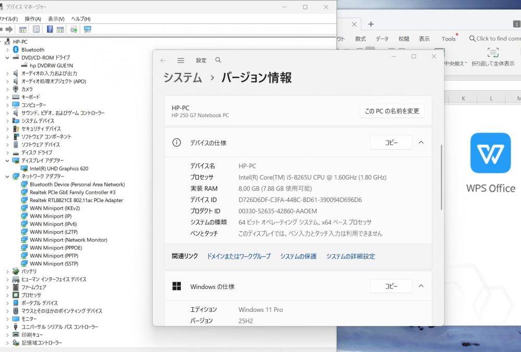This screenshot has width=521, height=352.
Task: Open the 操作(A) menu in Device Manager
Action: 32,19
